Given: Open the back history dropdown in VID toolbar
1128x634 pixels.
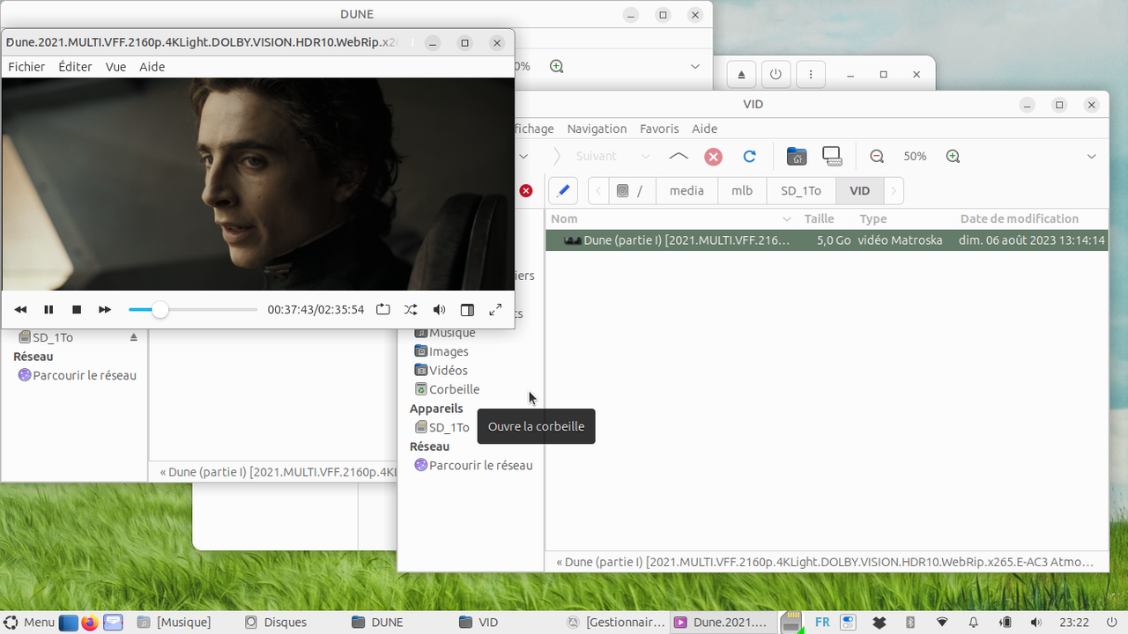Looking at the screenshot, I should point(523,156).
